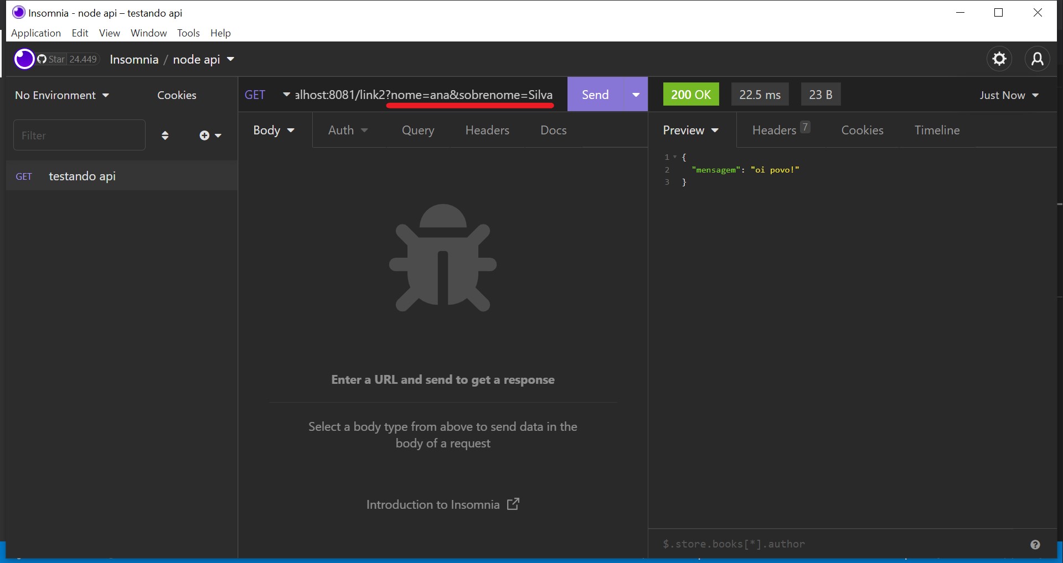Open the Body type dropdown
1063x563 pixels.
[x=274, y=130]
